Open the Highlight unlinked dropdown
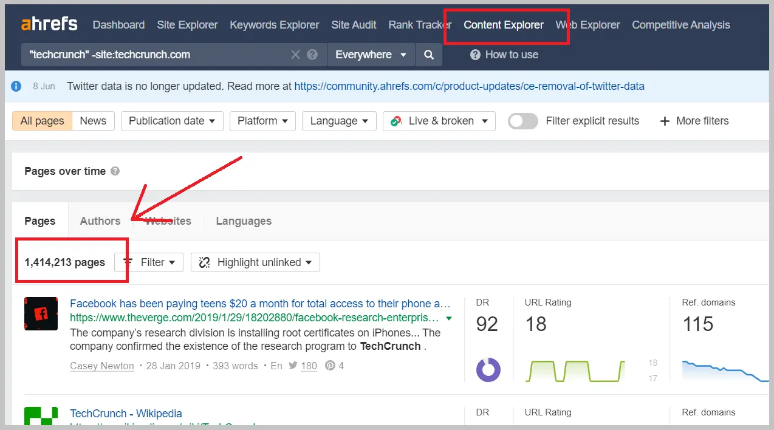The width and height of the screenshot is (774, 430). (x=255, y=262)
